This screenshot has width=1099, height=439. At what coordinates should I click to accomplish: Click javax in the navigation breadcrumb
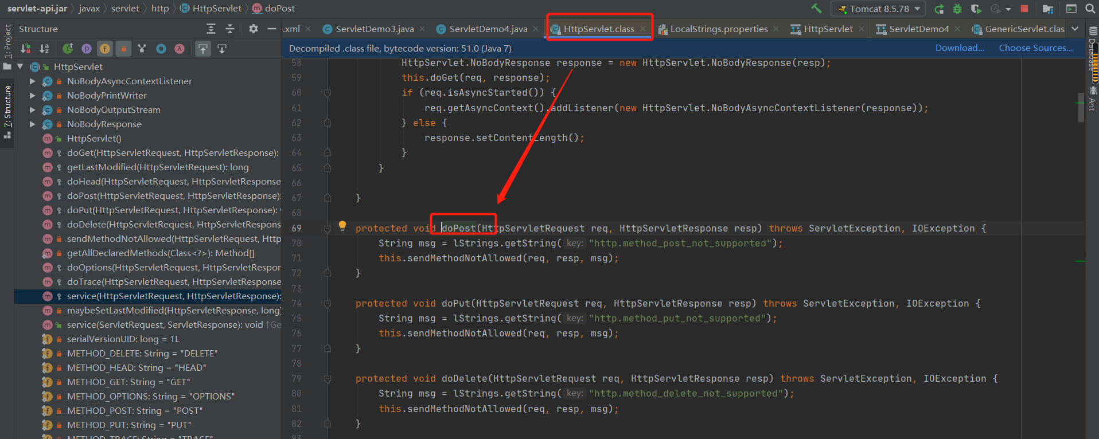(89, 9)
